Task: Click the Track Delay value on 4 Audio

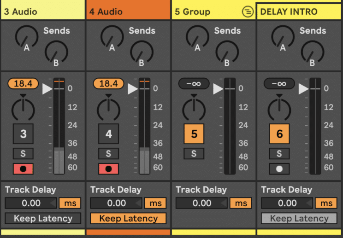Action: (116, 203)
